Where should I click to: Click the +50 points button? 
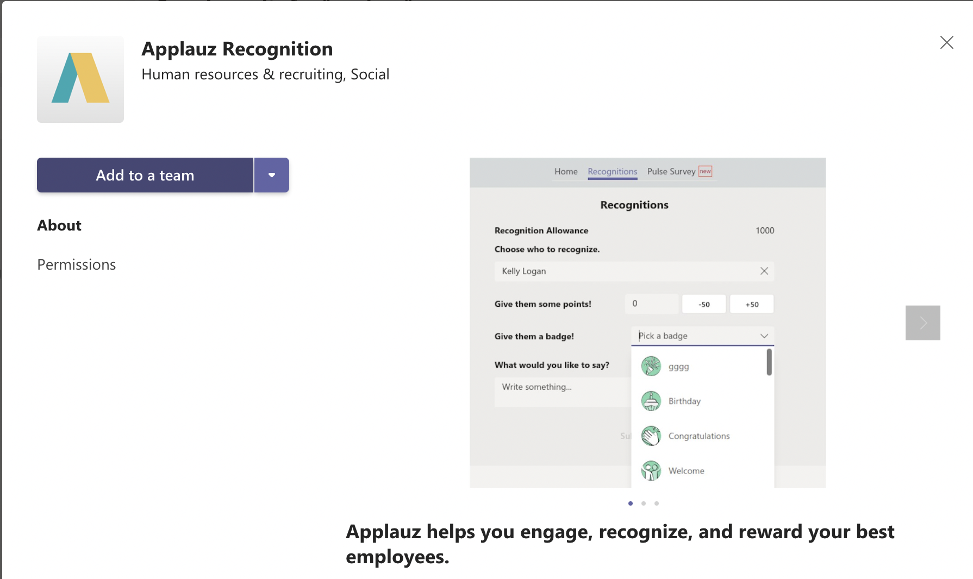pyautogui.click(x=752, y=304)
